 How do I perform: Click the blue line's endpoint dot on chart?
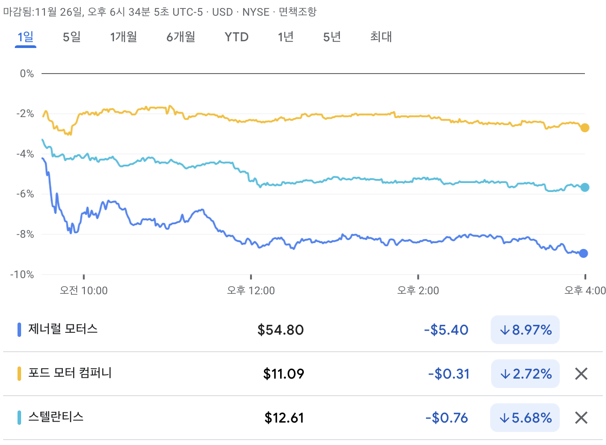pyautogui.click(x=584, y=253)
